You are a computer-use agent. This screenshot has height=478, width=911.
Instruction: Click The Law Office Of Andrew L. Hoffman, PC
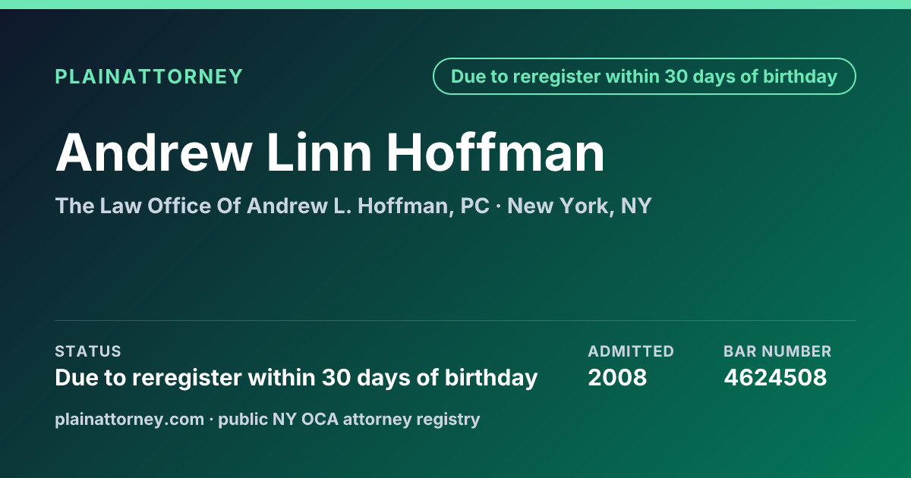[273, 206]
